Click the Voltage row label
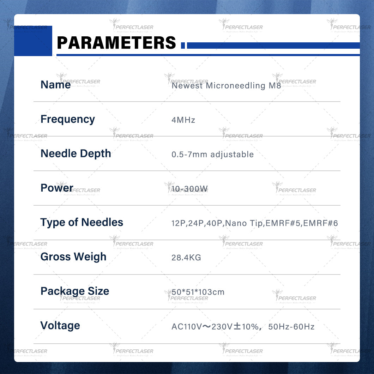374x374 pixels. 60,326
